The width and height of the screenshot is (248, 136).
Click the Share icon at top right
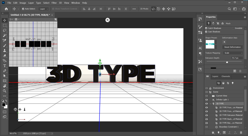point(244,9)
